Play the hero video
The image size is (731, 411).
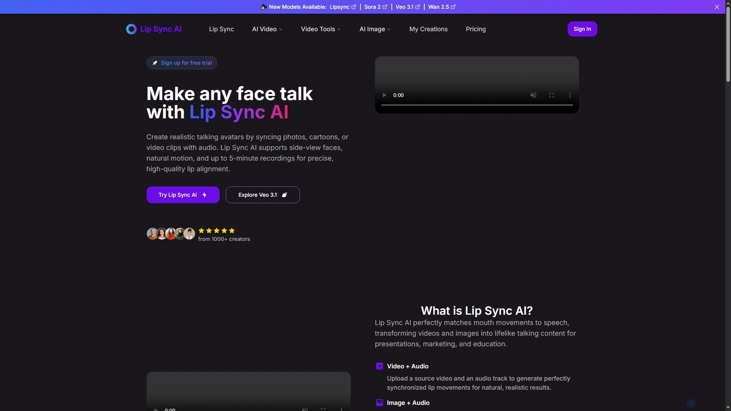pyautogui.click(x=384, y=95)
